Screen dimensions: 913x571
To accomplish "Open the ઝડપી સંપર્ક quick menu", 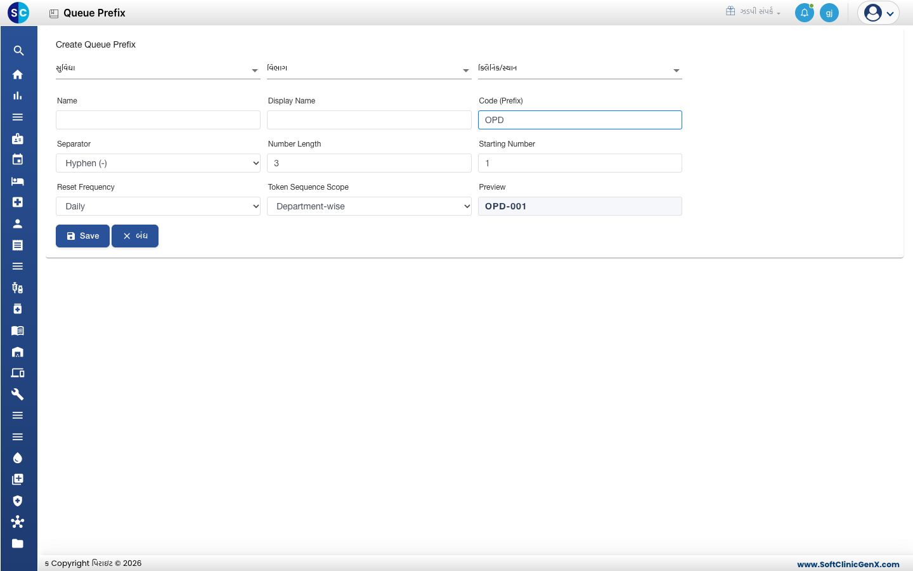I will (x=753, y=11).
